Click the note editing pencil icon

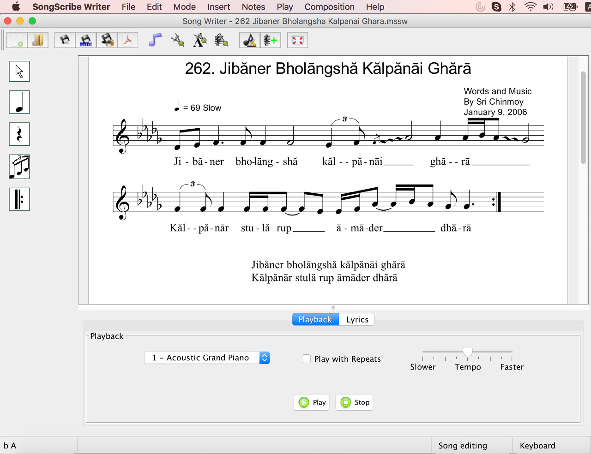click(x=250, y=40)
